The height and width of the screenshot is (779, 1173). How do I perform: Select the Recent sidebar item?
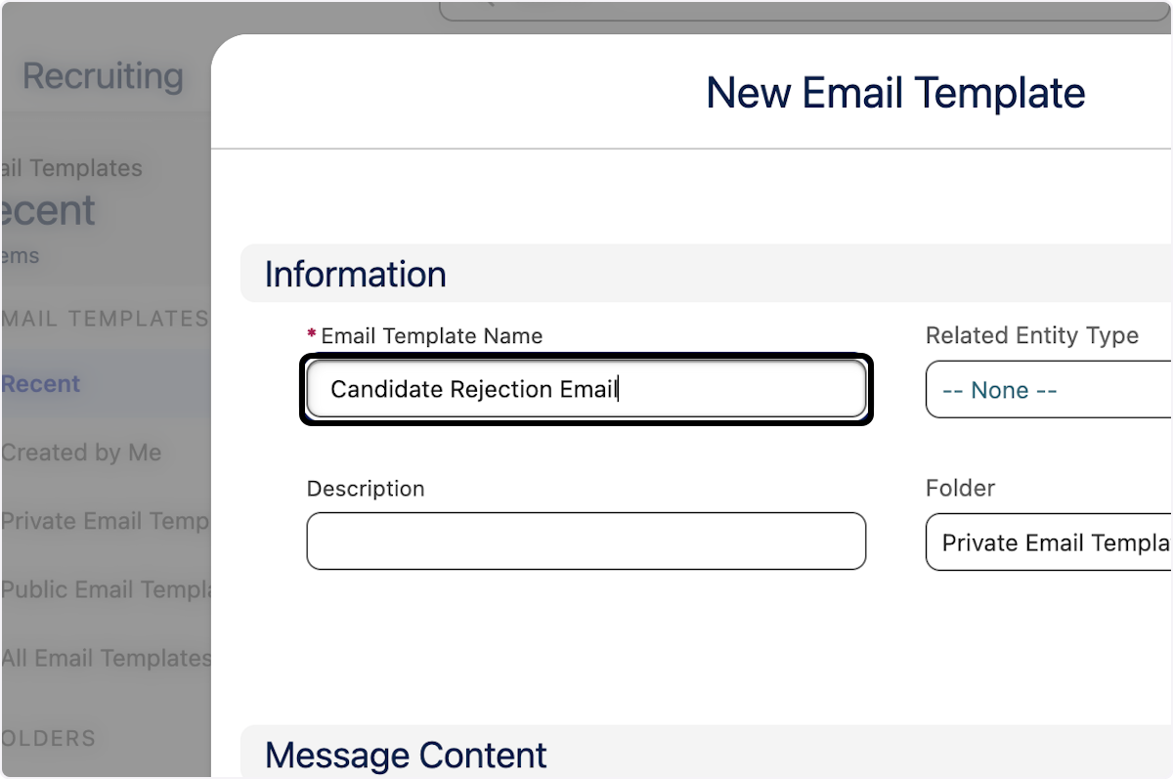tap(41, 383)
